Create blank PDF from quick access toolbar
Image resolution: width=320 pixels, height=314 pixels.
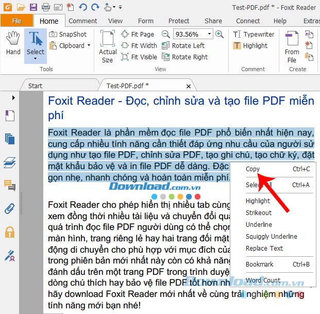71,7
